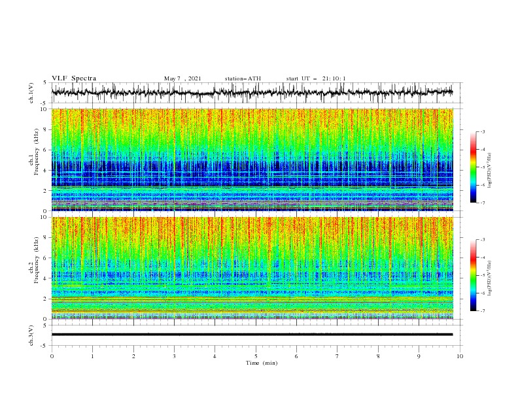This screenshot has height=400, width=518.
Task: Click inside the ch.1 spectrogram panel
Action: coord(252,159)
